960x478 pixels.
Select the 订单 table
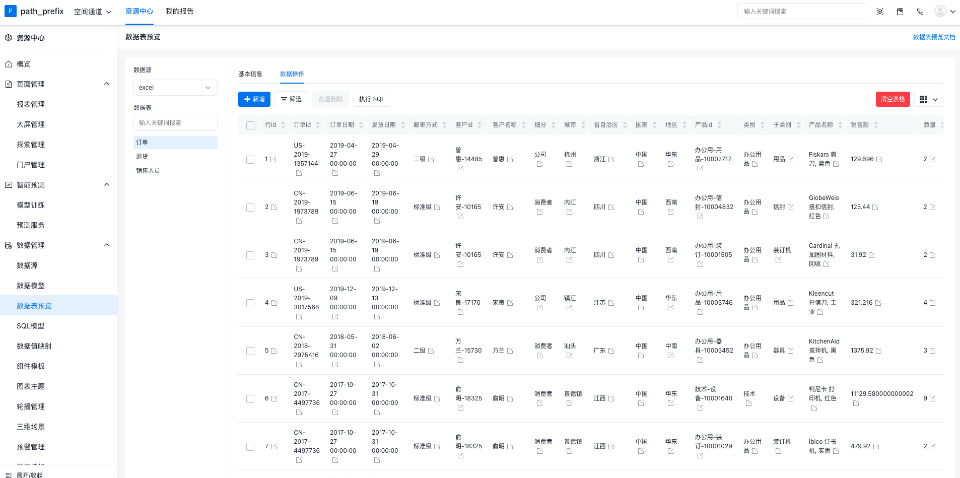point(175,143)
